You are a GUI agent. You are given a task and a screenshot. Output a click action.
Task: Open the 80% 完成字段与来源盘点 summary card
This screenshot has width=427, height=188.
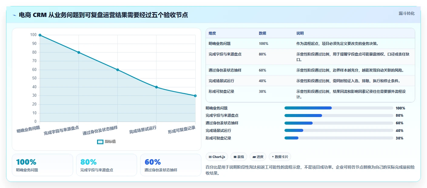pos(106,165)
